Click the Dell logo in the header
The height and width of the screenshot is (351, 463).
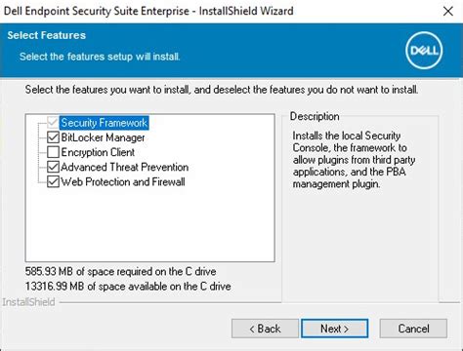[424, 51]
